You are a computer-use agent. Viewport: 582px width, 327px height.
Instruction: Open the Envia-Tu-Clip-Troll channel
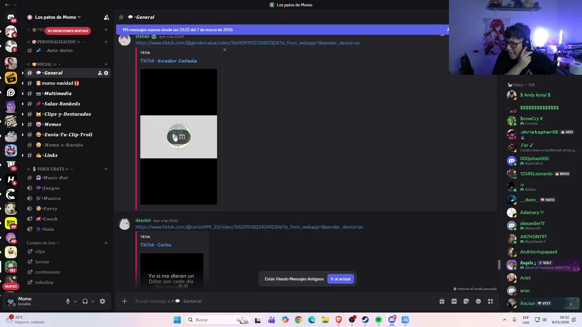click(x=68, y=135)
